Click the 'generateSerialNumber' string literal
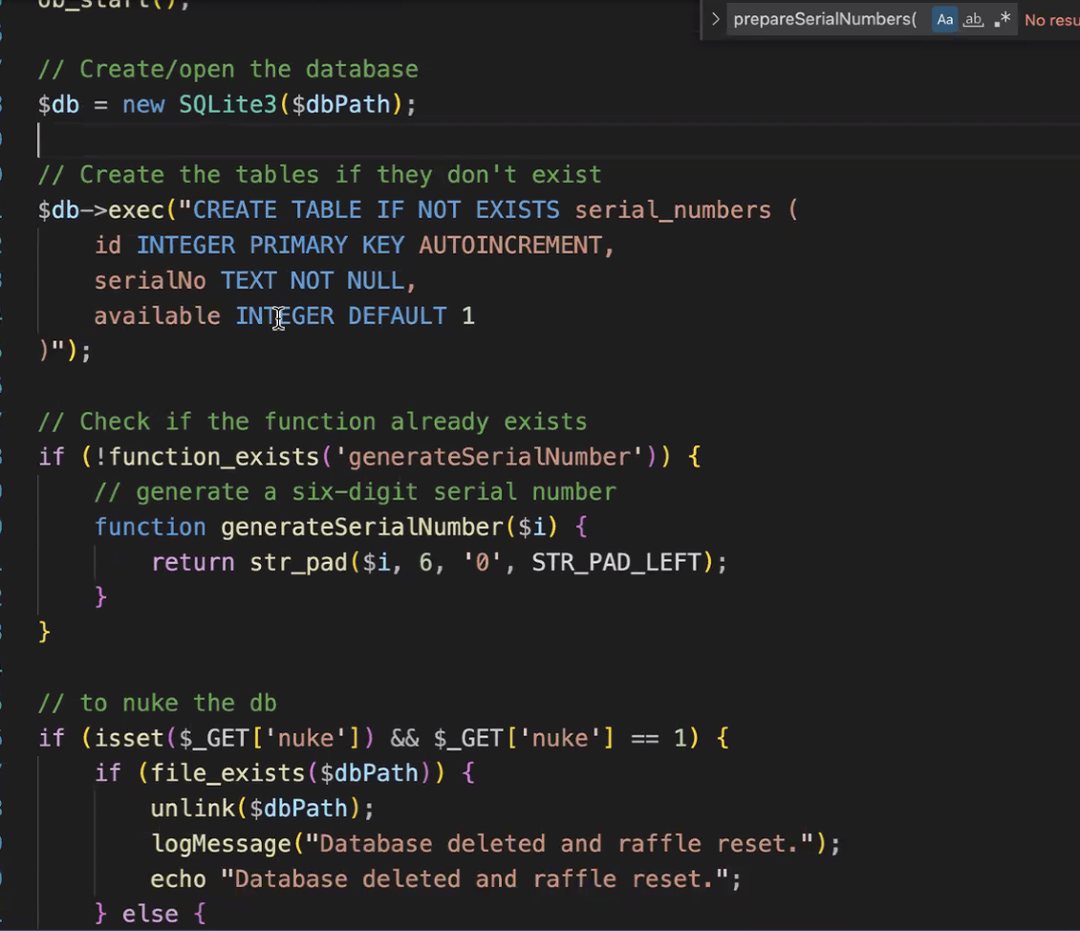Viewport: 1080px width, 931px height. 489,457
